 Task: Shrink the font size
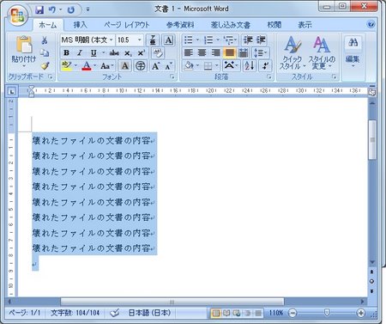[169, 66]
